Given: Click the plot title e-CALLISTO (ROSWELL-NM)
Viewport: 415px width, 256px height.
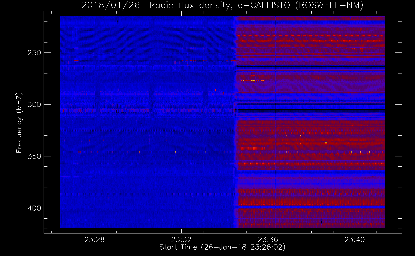Looking at the screenshot, I should [x=300, y=5].
